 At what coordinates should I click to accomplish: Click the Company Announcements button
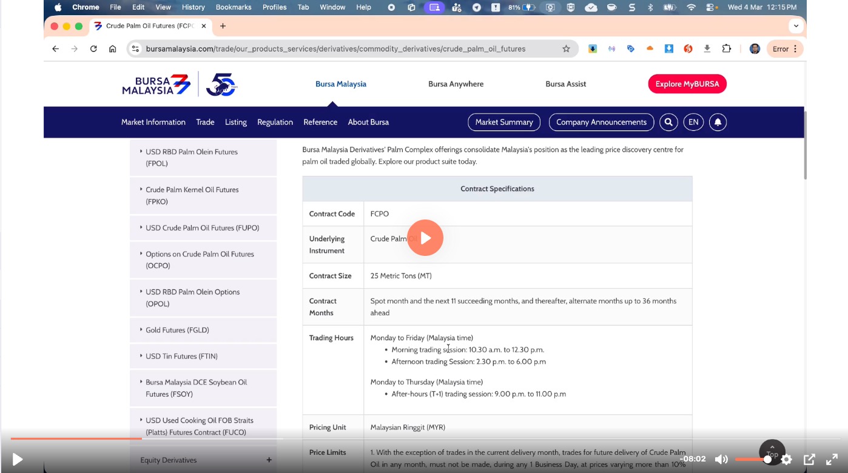coord(602,122)
